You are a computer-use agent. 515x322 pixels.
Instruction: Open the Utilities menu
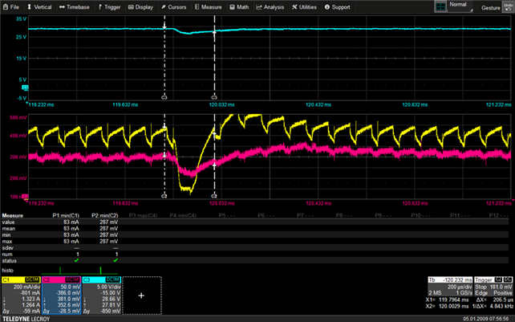[305, 7]
